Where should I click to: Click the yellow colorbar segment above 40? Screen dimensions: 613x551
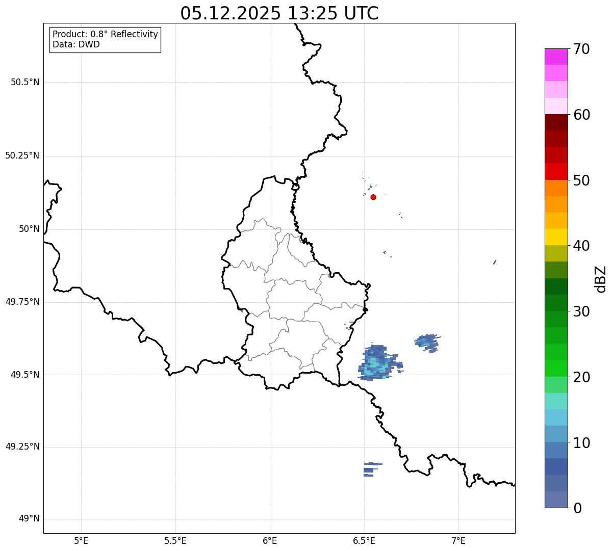click(x=556, y=237)
